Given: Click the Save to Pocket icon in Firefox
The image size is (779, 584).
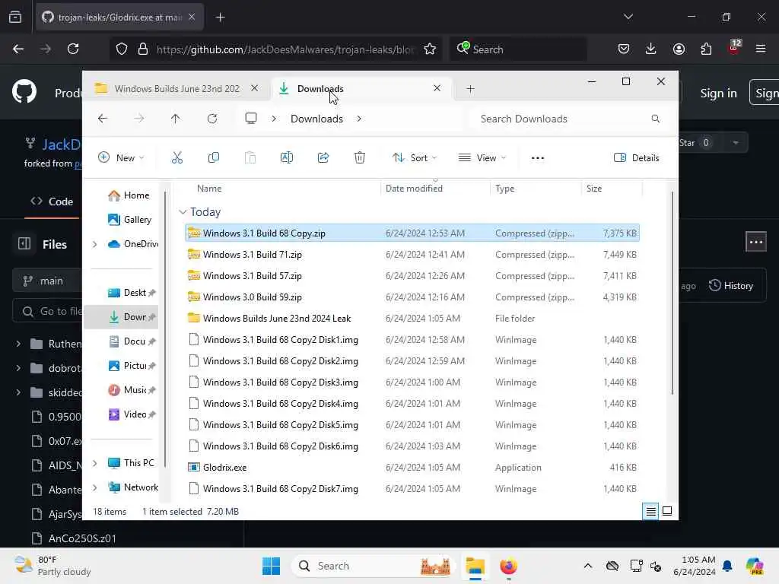Looking at the screenshot, I should tap(624, 49).
